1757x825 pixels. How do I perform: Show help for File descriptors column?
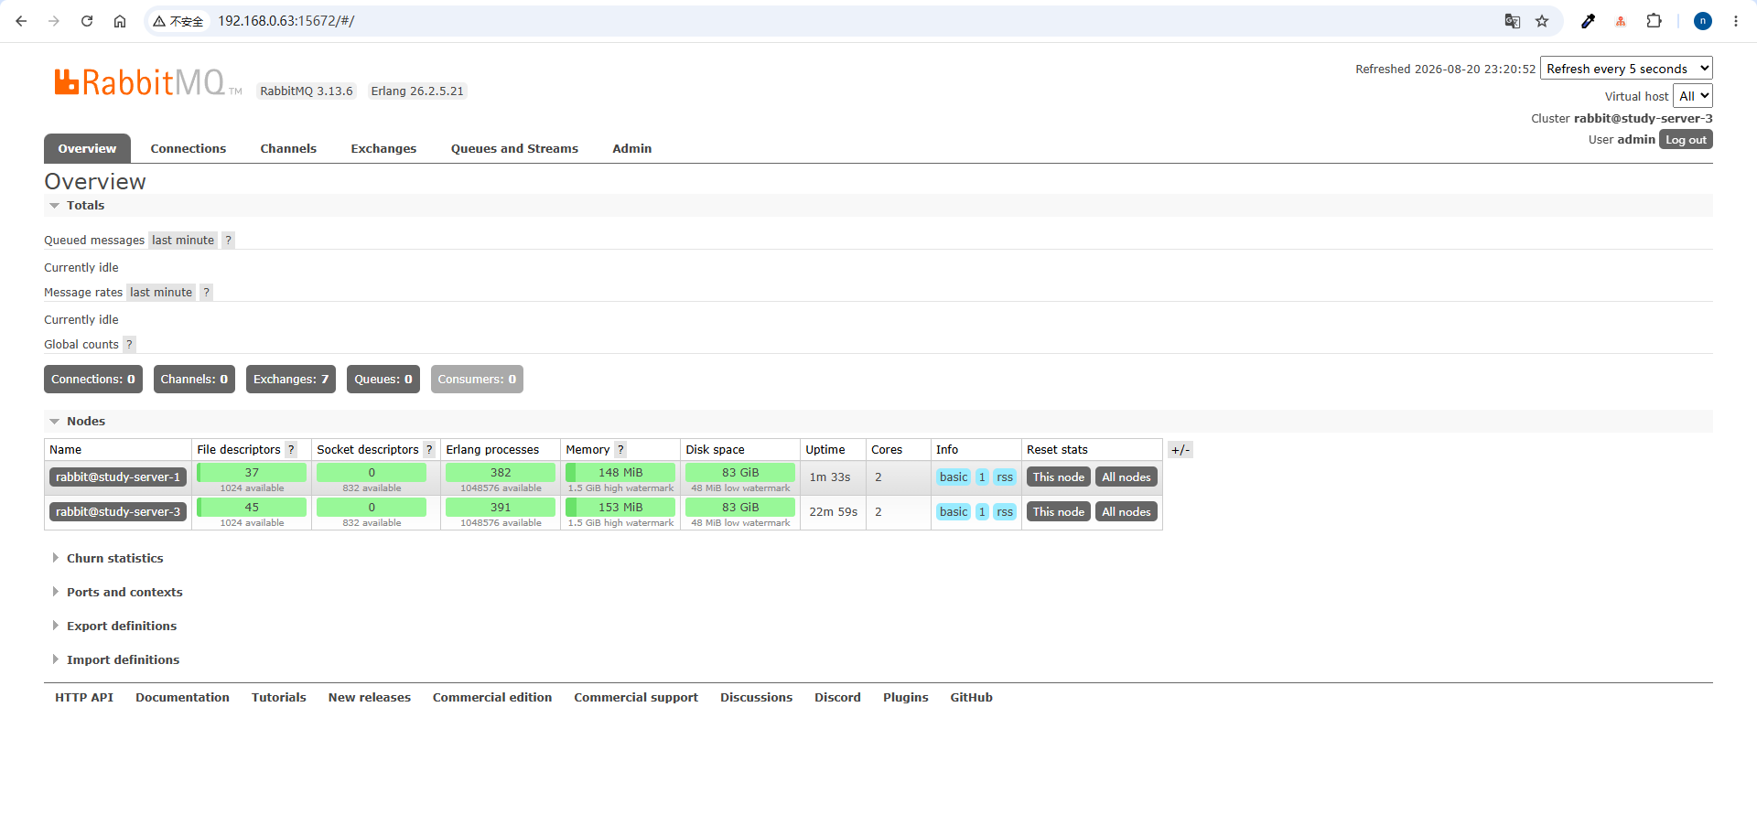tap(291, 450)
